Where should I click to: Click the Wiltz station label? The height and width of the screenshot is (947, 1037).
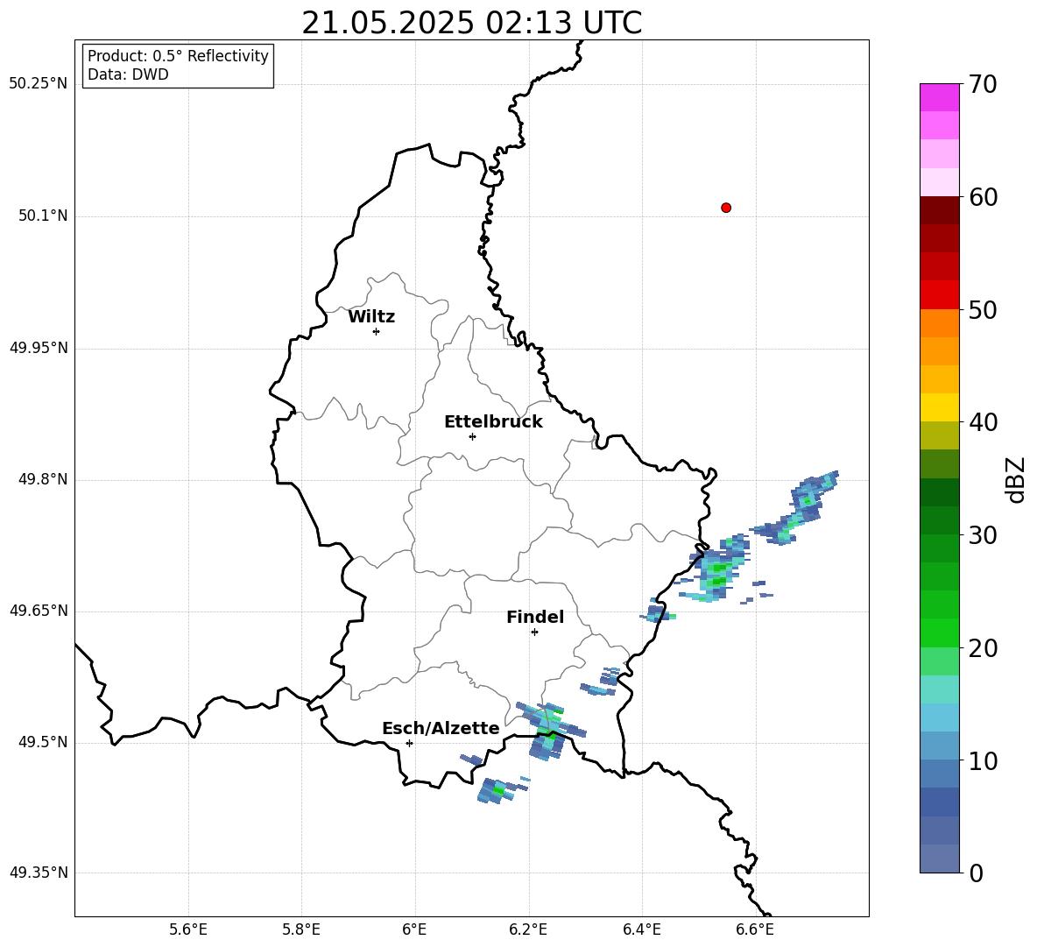click(x=371, y=317)
